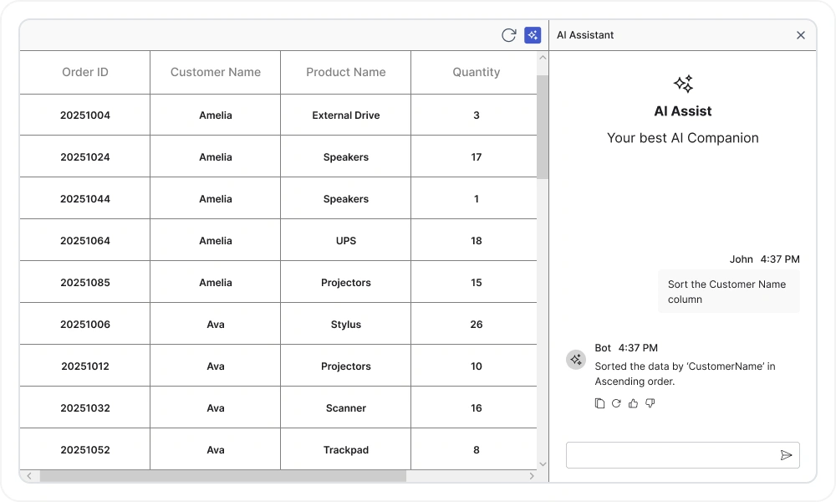
Task: Click the horizontal scroll left arrow
Action: 29,476
